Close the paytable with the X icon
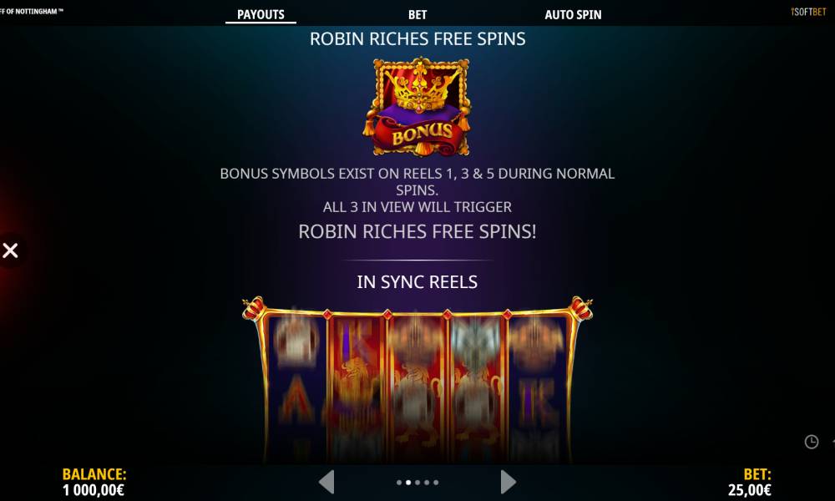Image resolution: width=835 pixels, height=501 pixels. (10, 250)
